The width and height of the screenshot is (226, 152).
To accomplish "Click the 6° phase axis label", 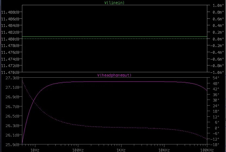I will 217,122.
